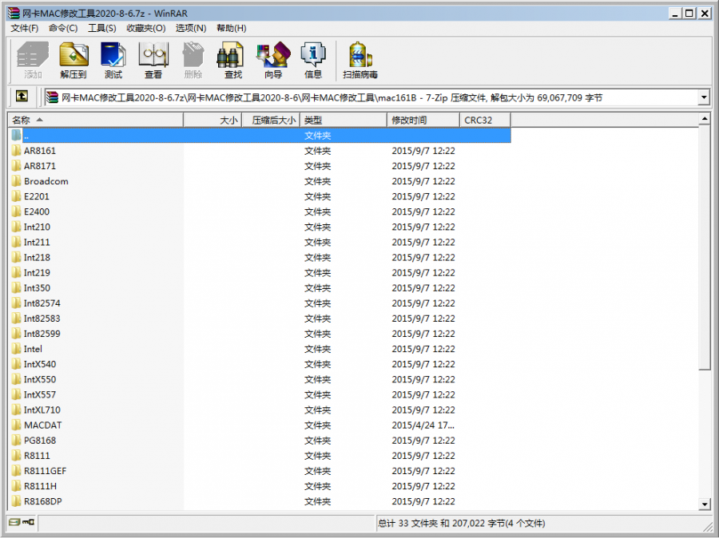
Task: Select the IntX540 folder name
Action: 40,364
